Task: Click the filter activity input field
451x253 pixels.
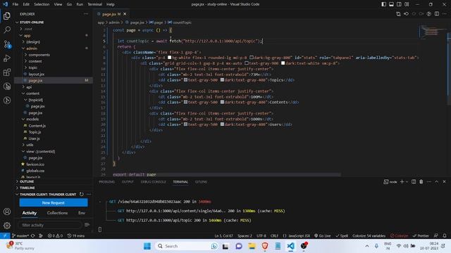Action: point(50,225)
